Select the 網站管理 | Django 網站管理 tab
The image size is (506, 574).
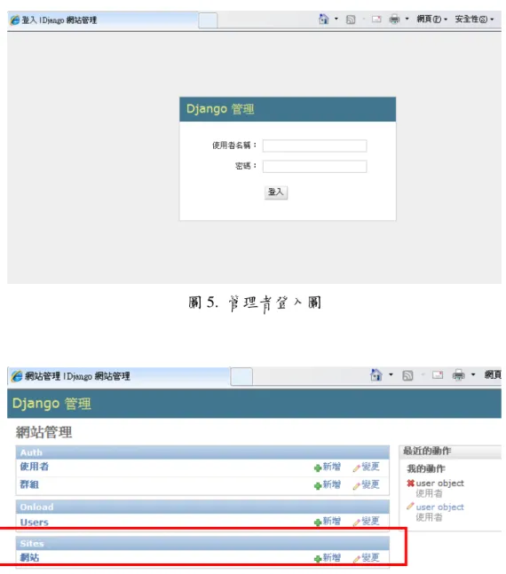[x=119, y=376]
